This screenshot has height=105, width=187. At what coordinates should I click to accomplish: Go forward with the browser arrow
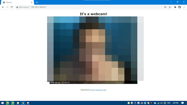coord(7,7)
